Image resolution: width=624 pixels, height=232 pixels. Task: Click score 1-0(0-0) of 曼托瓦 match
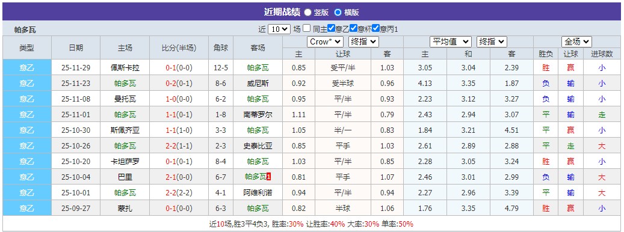coord(179,99)
